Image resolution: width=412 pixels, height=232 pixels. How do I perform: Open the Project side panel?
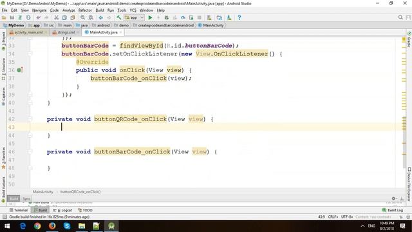click(x=3, y=41)
